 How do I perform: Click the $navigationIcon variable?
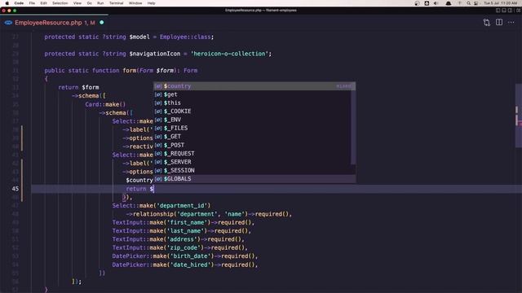coord(155,54)
